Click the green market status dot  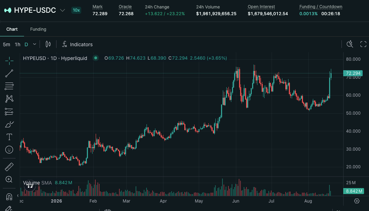96,58
